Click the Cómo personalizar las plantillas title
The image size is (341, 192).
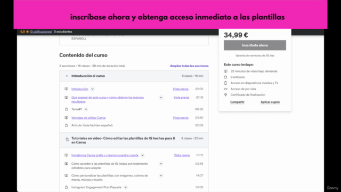110,178
